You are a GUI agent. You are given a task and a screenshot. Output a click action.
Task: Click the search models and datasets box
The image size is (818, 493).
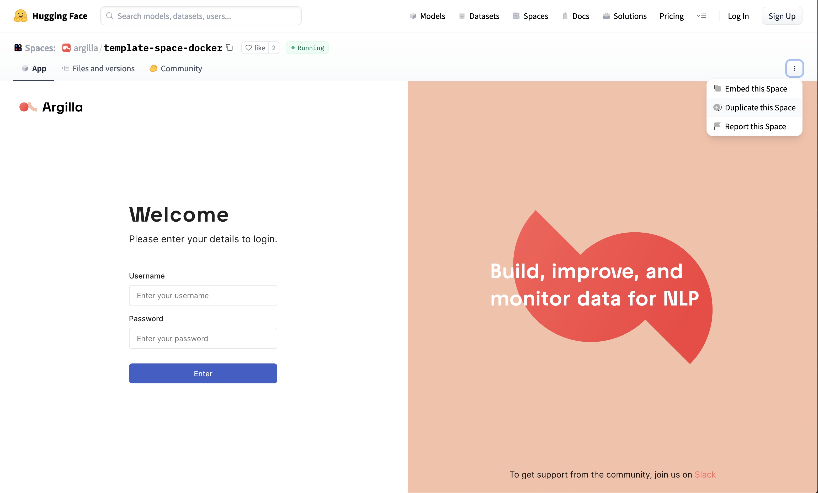point(201,16)
